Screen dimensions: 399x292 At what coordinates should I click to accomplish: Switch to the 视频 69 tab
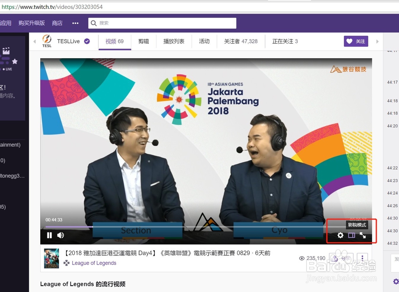click(115, 41)
